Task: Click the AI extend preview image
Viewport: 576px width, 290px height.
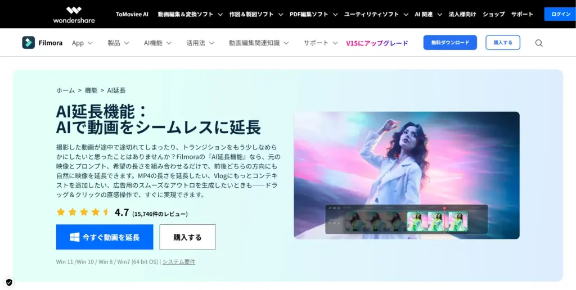Action: (x=406, y=175)
